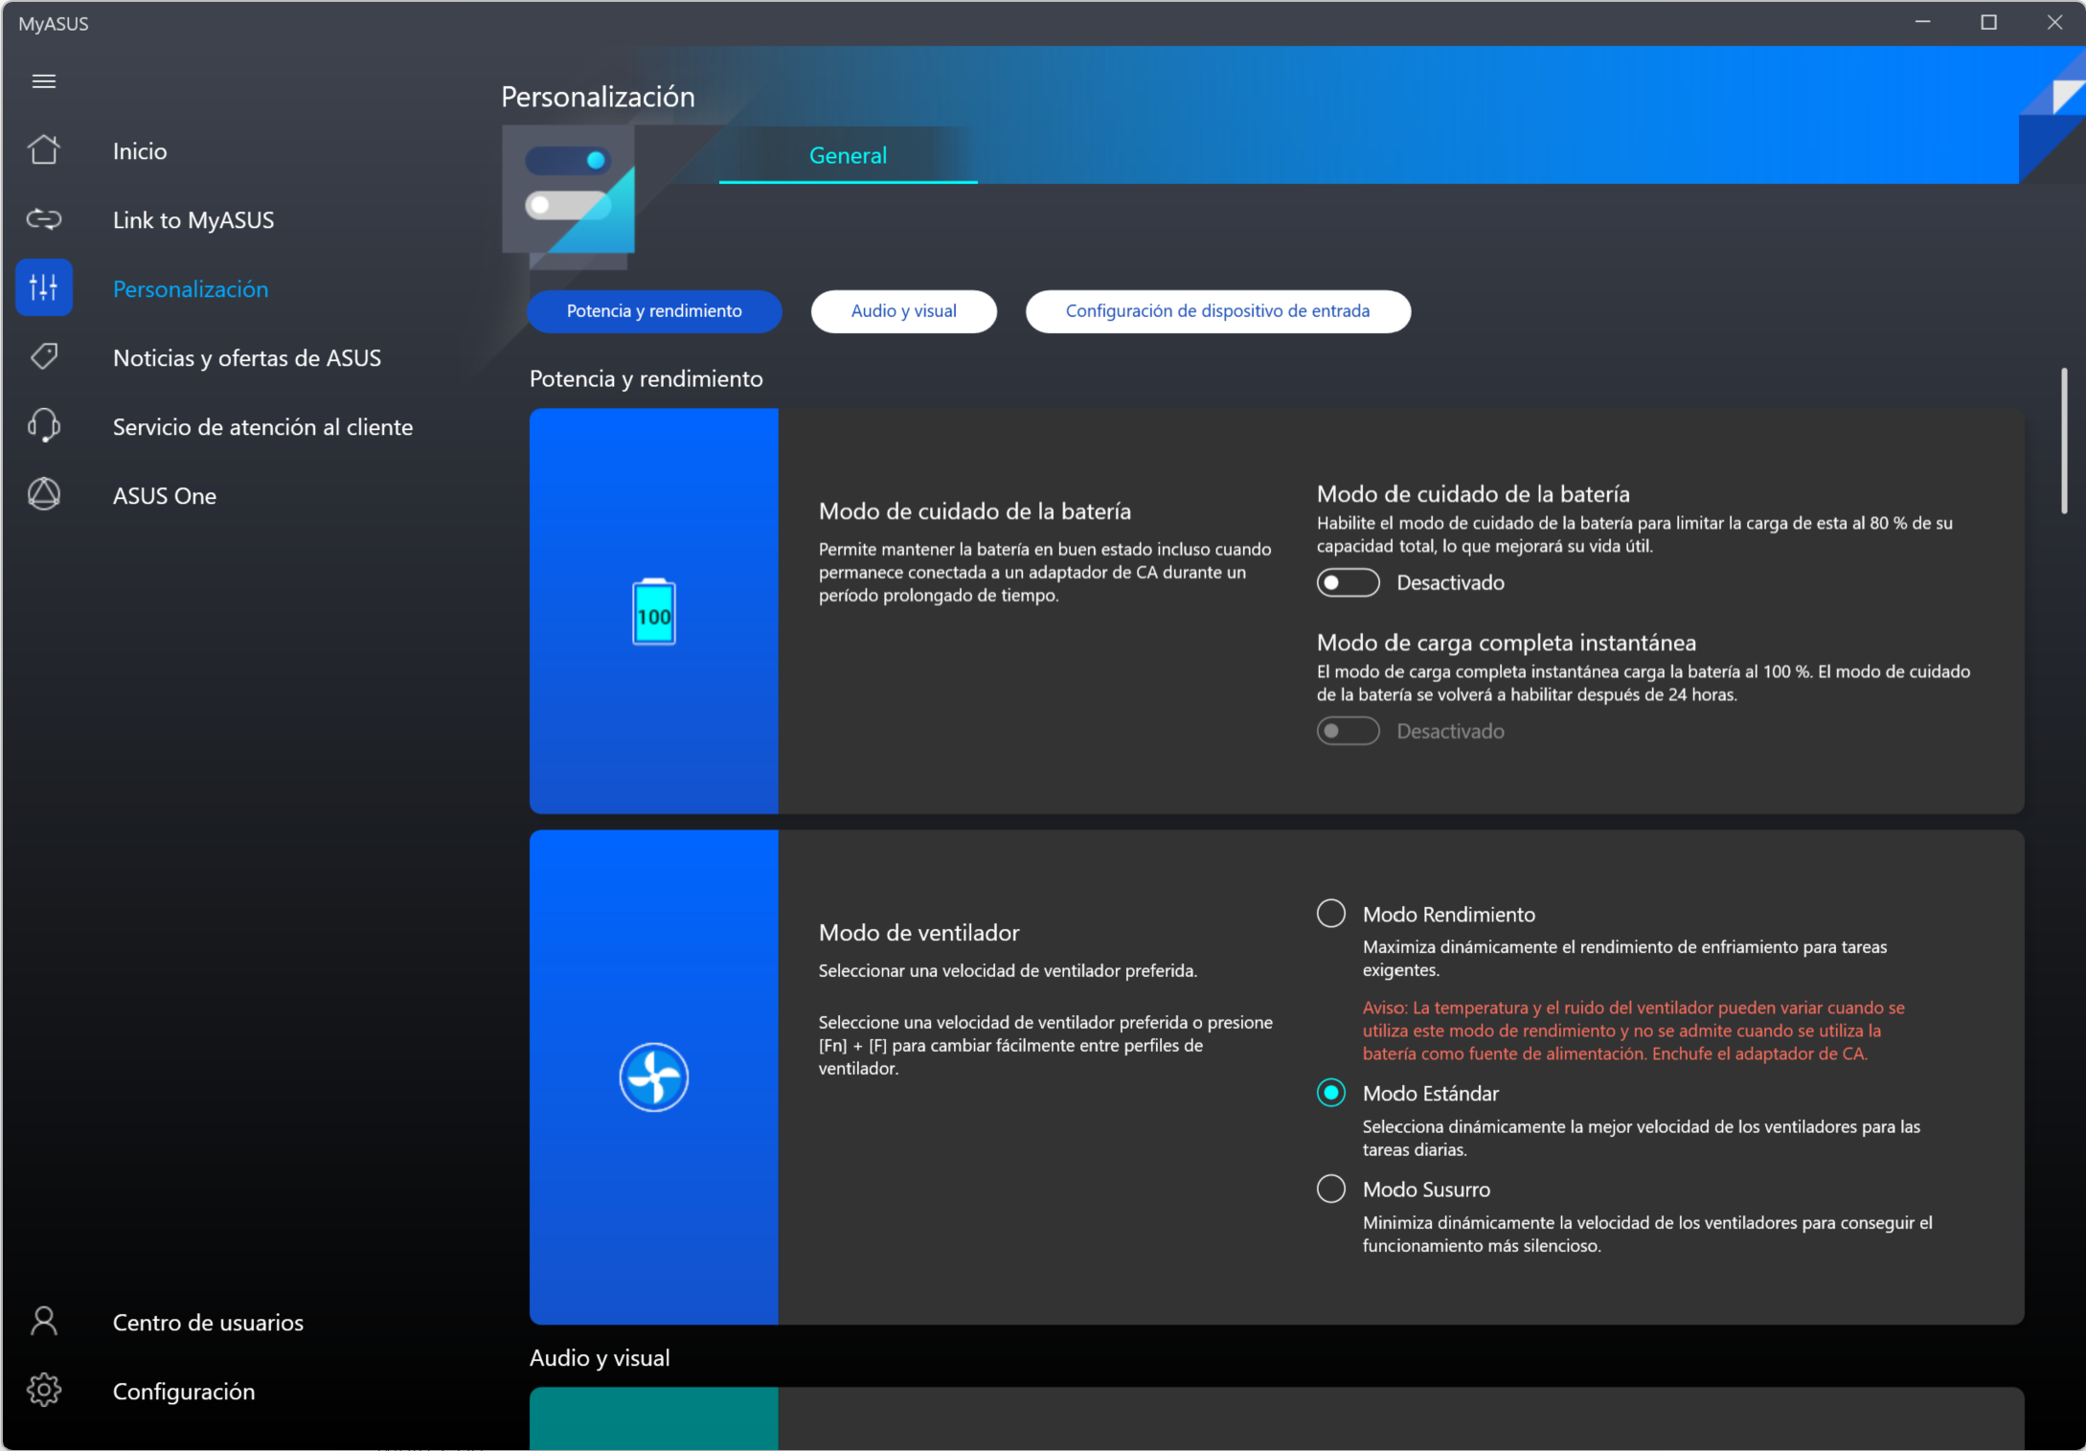Select Modo Rendimiento radio button
This screenshot has width=2086, height=1451.
[x=1331, y=914]
